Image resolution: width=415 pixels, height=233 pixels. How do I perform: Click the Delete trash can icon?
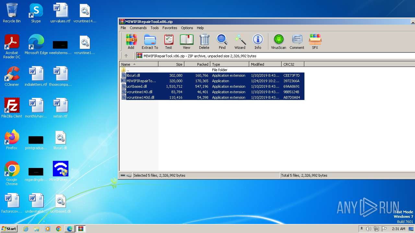coord(204,42)
